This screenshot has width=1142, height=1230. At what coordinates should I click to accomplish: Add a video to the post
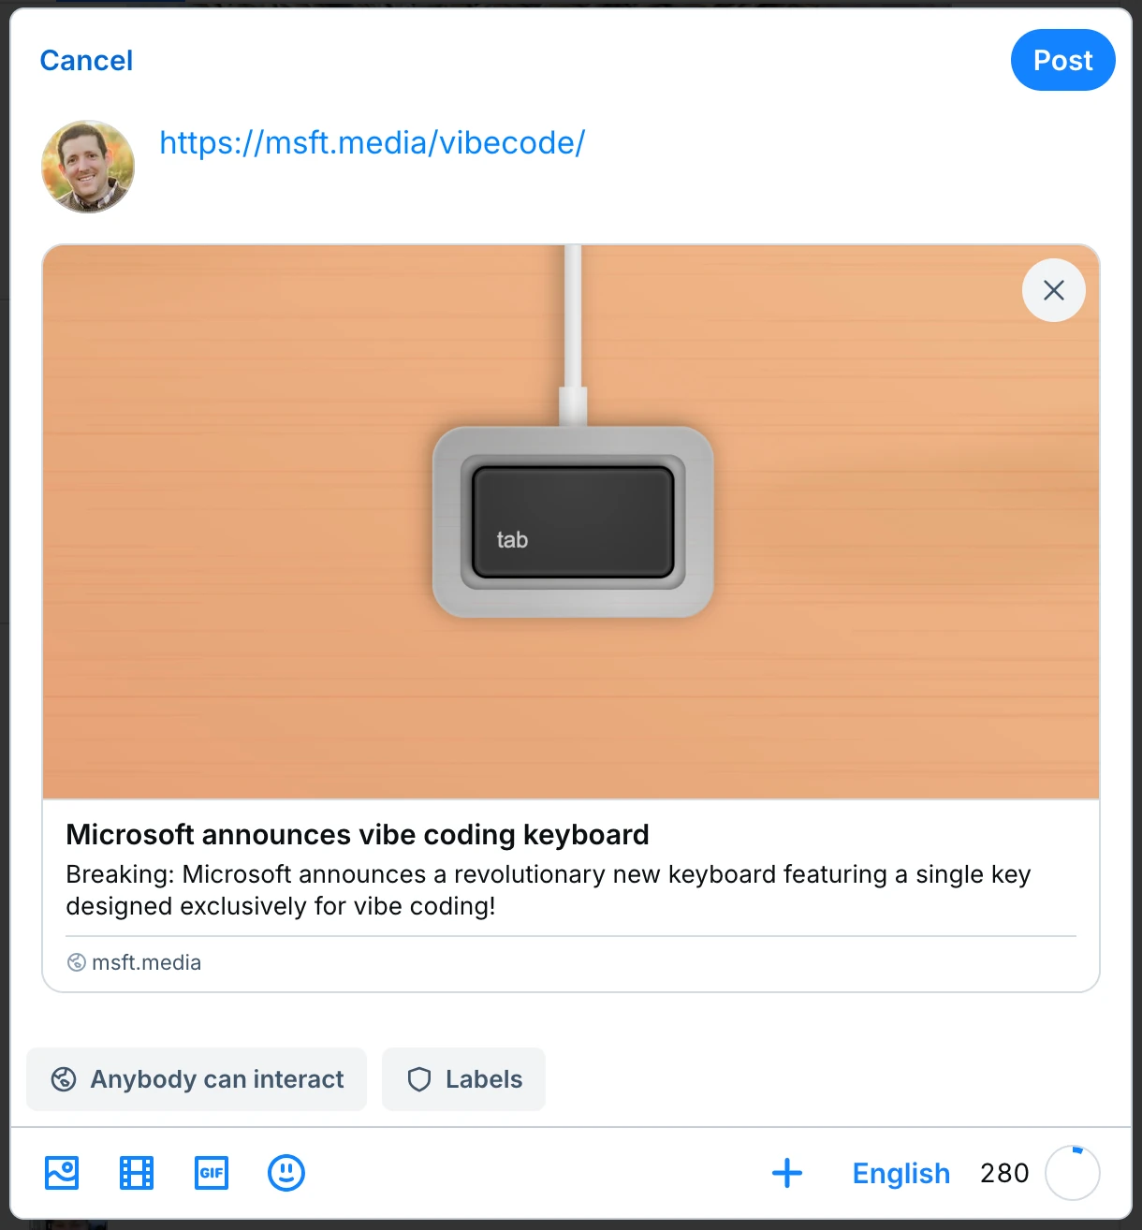coord(137,1173)
